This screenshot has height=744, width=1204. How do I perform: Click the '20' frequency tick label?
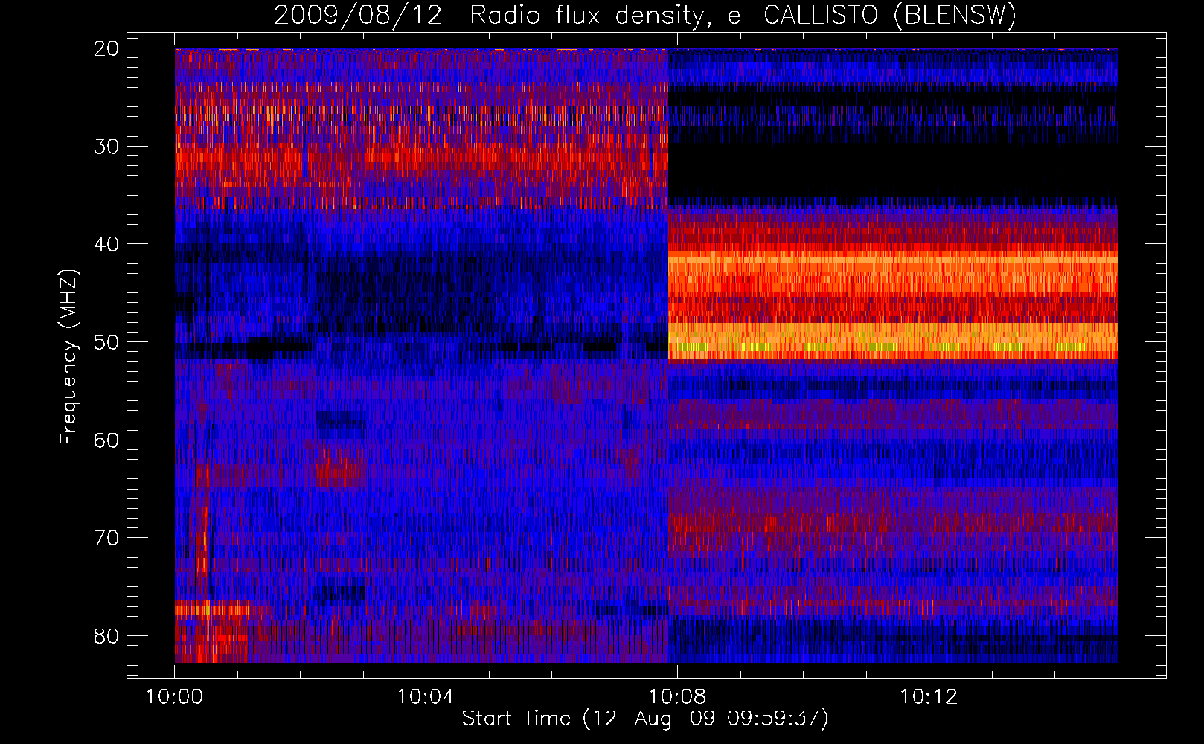[x=106, y=48]
